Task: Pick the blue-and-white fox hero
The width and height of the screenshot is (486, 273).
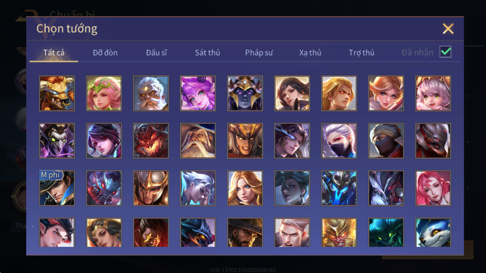Action: [433, 233]
